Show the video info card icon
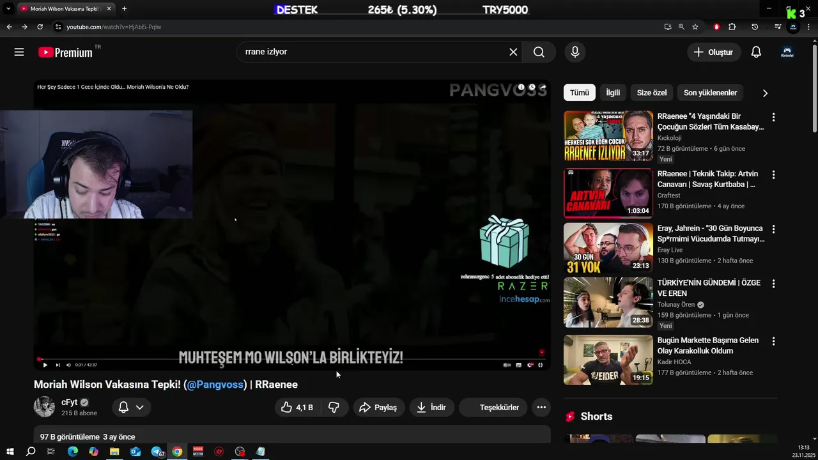Image resolution: width=818 pixels, height=460 pixels. coord(521,87)
